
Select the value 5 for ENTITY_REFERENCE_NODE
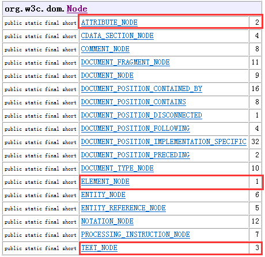[257, 208]
